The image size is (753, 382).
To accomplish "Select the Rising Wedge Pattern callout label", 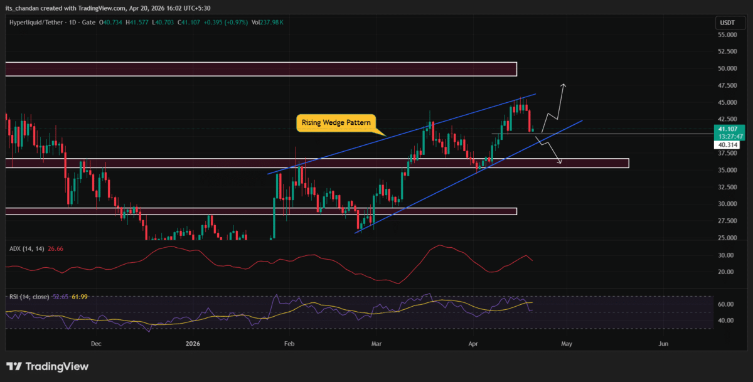I will [x=335, y=122].
